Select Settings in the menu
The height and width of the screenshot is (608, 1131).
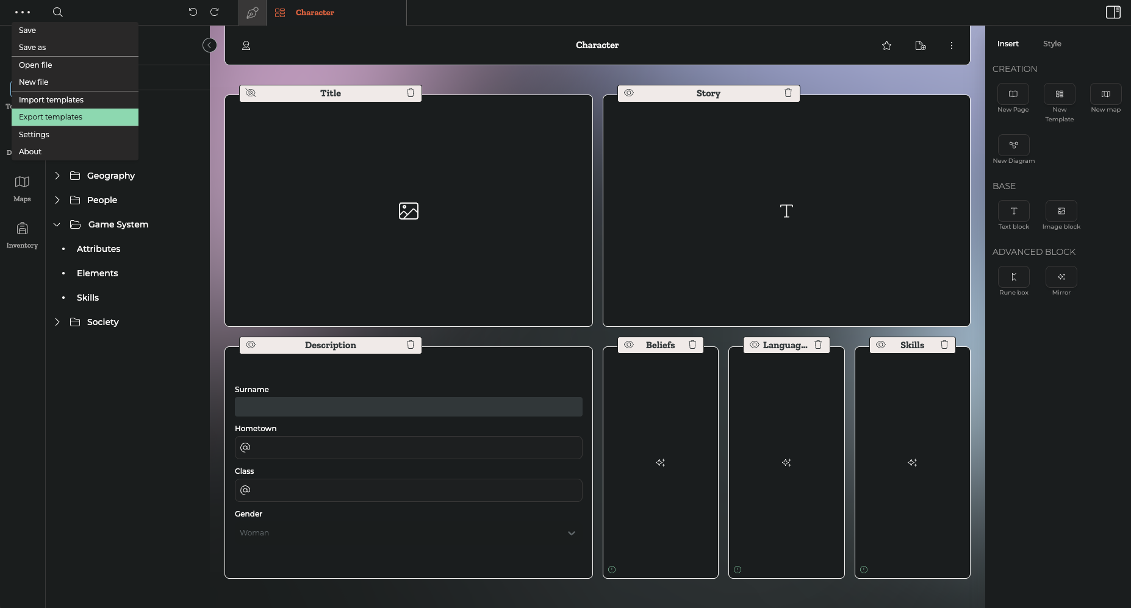click(34, 135)
